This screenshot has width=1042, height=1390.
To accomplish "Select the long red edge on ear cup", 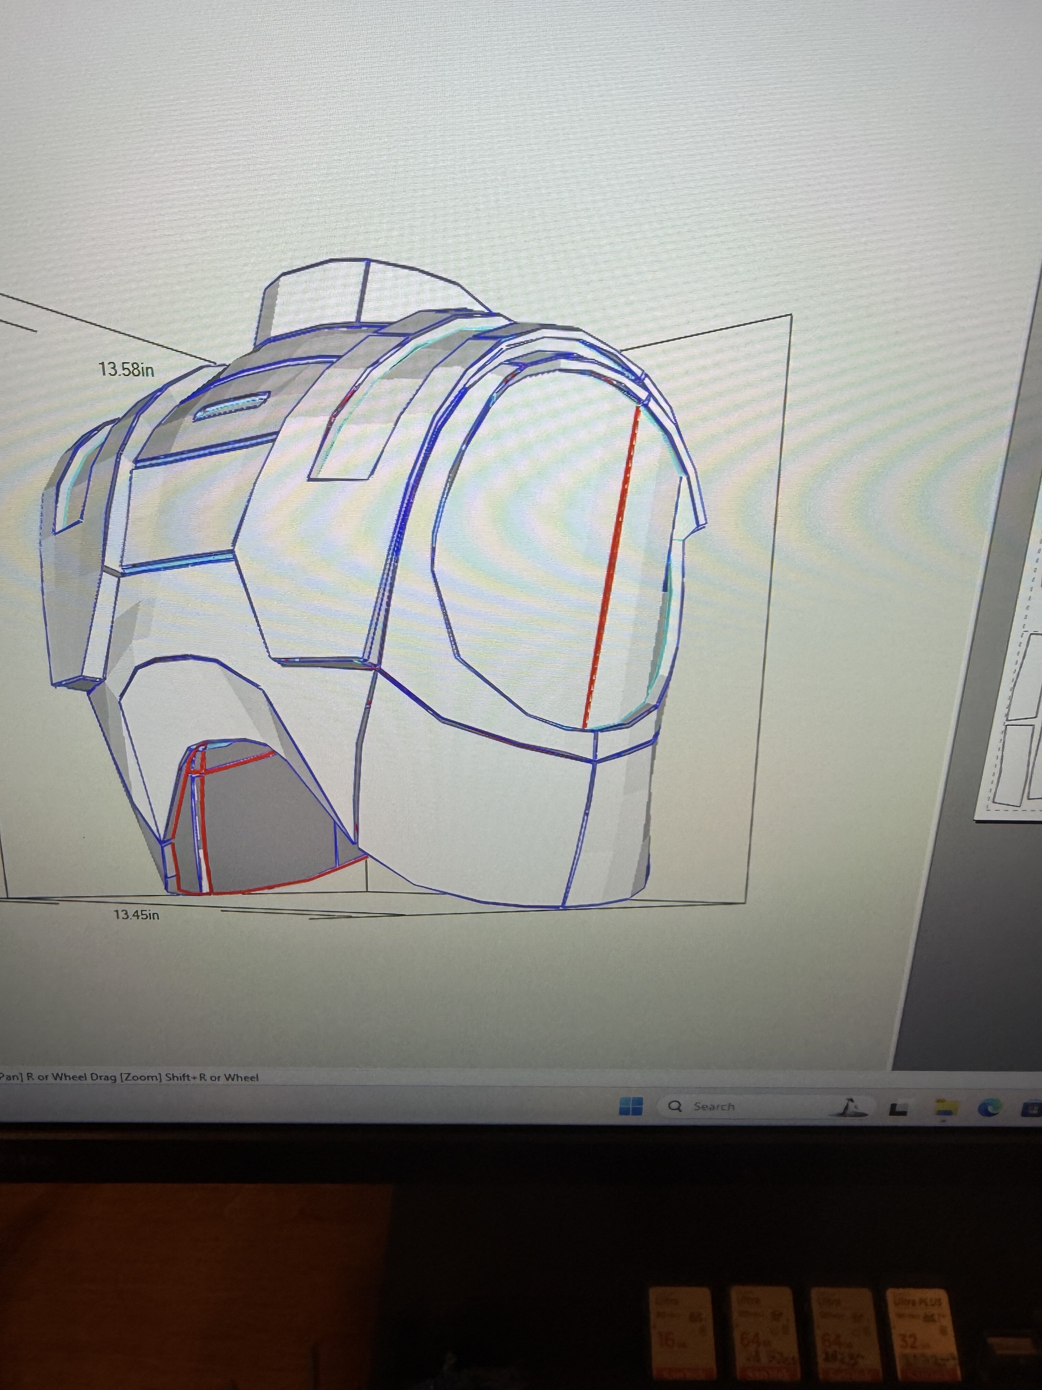I will pyautogui.click(x=611, y=566).
